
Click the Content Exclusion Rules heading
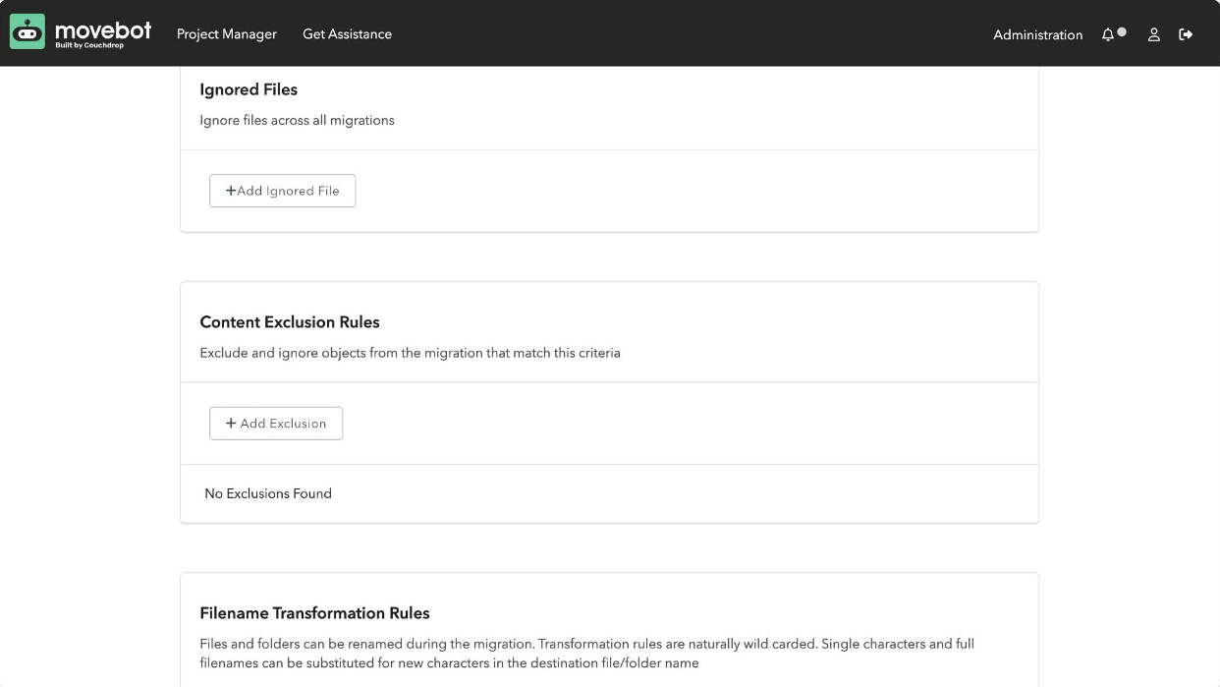click(290, 322)
